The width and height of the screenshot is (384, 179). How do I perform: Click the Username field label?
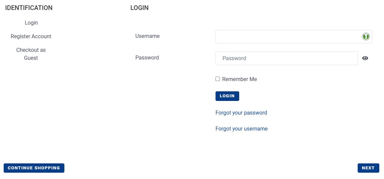pyautogui.click(x=147, y=36)
